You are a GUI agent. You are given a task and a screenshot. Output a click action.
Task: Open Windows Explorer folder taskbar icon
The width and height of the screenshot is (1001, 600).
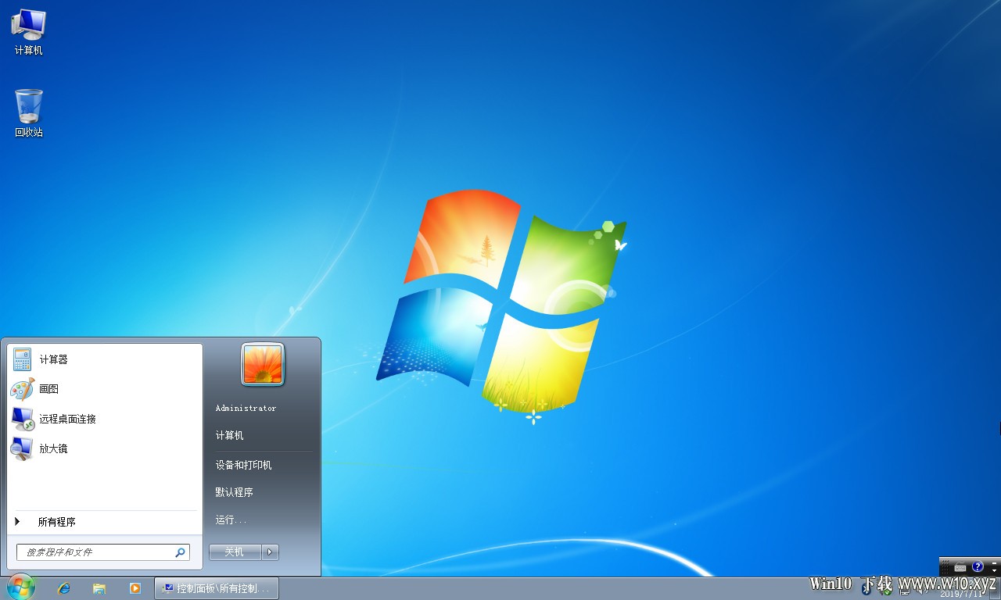coord(99,588)
